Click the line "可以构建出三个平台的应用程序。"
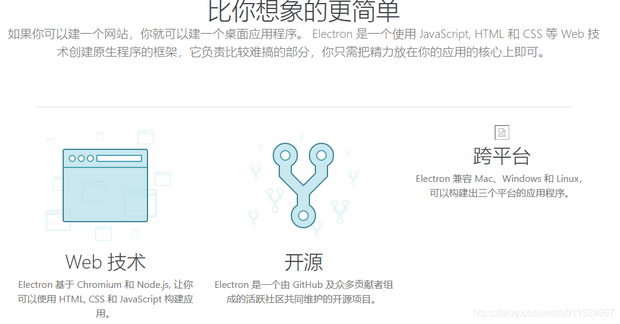The image size is (620, 324). click(x=500, y=193)
